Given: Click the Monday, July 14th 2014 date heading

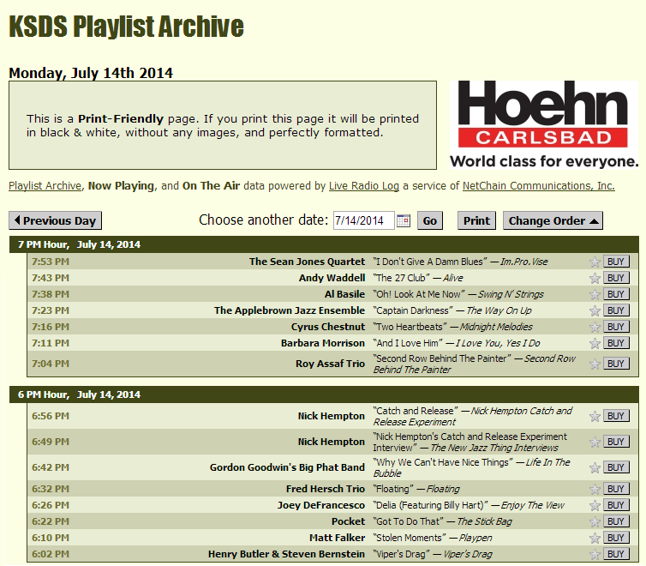Looking at the screenshot, I should (x=91, y=73).
